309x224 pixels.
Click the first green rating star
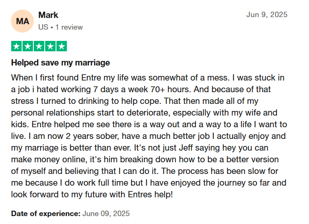tap(17, 46)
